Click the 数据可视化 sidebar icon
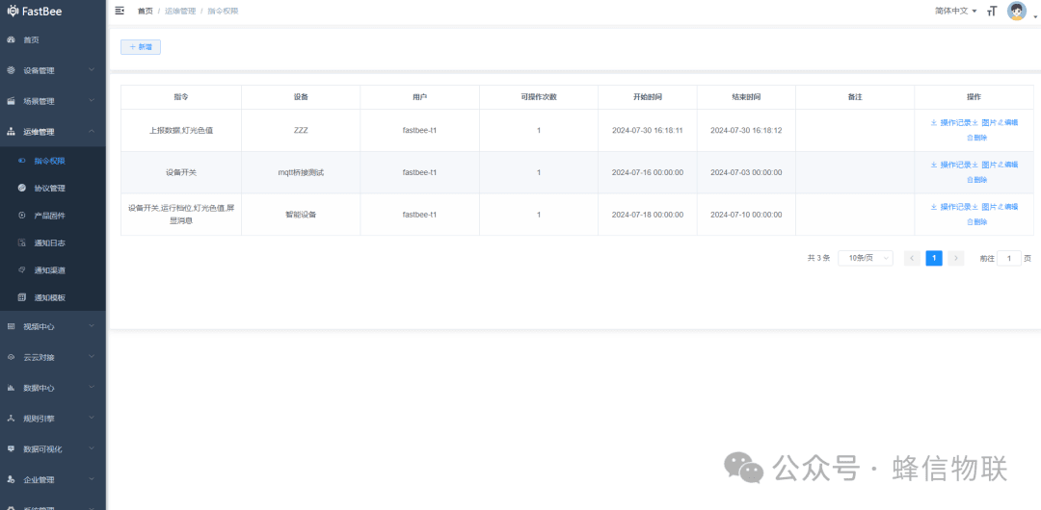Viewport: 1041px width, 510px height. 11,449
